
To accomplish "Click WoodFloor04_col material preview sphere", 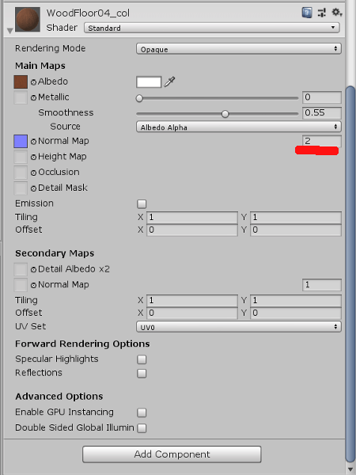I will click(28, 19).
